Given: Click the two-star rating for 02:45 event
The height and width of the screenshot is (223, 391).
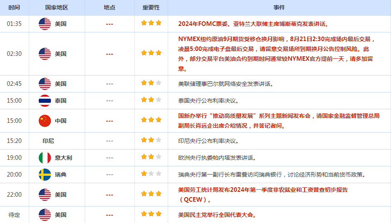Looking at the screenshot, I should 151,83.
